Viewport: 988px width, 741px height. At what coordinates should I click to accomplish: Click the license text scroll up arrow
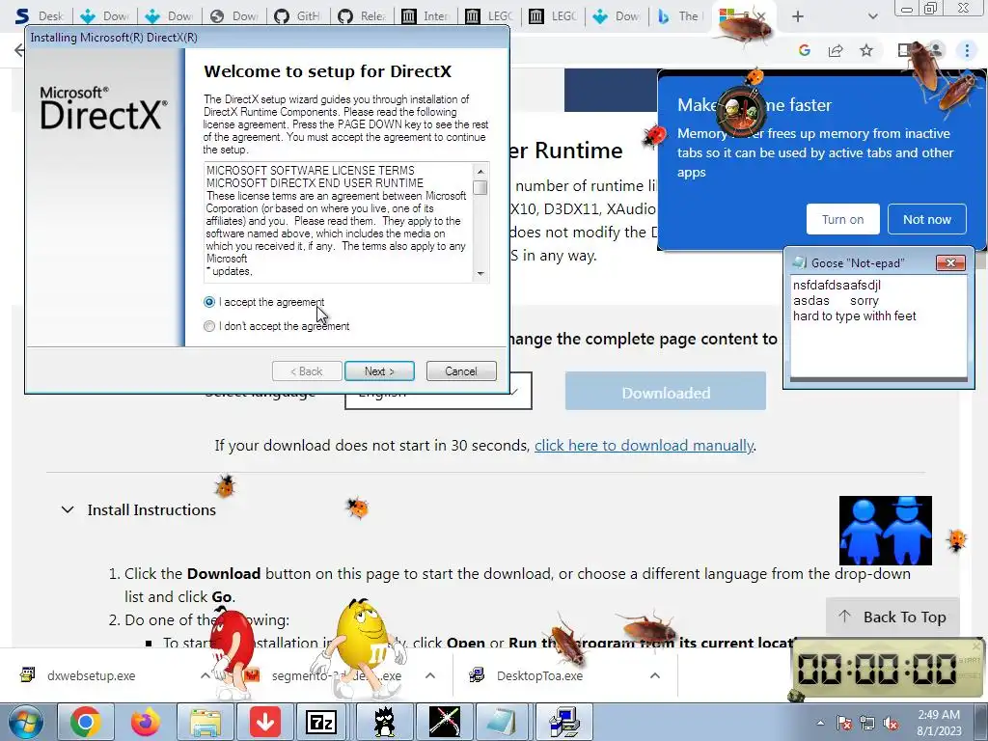tap(480, 171)
